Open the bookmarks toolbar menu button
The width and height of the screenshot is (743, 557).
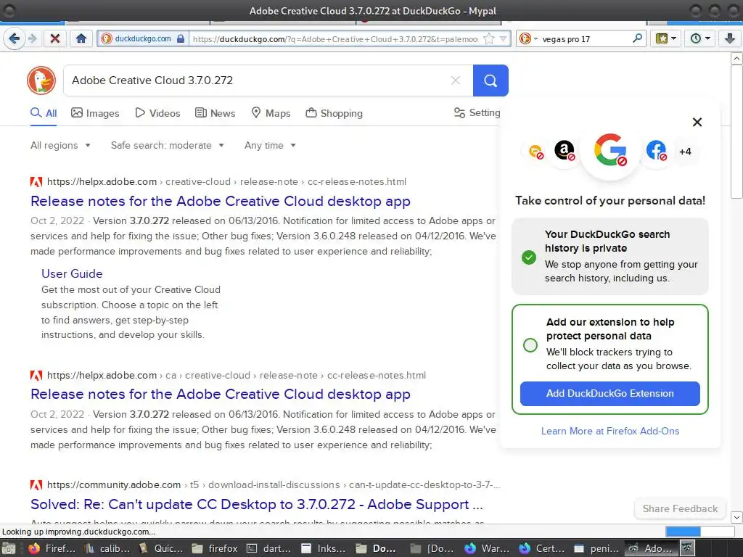(x=666, y=38)
